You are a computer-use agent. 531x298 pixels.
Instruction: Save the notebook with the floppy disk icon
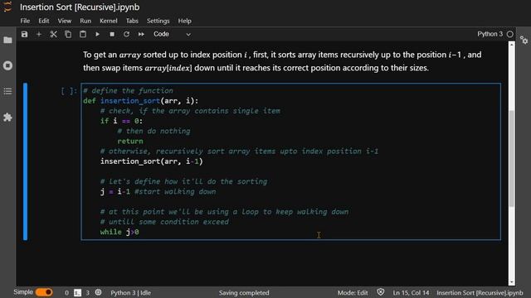tap(24, 34)
